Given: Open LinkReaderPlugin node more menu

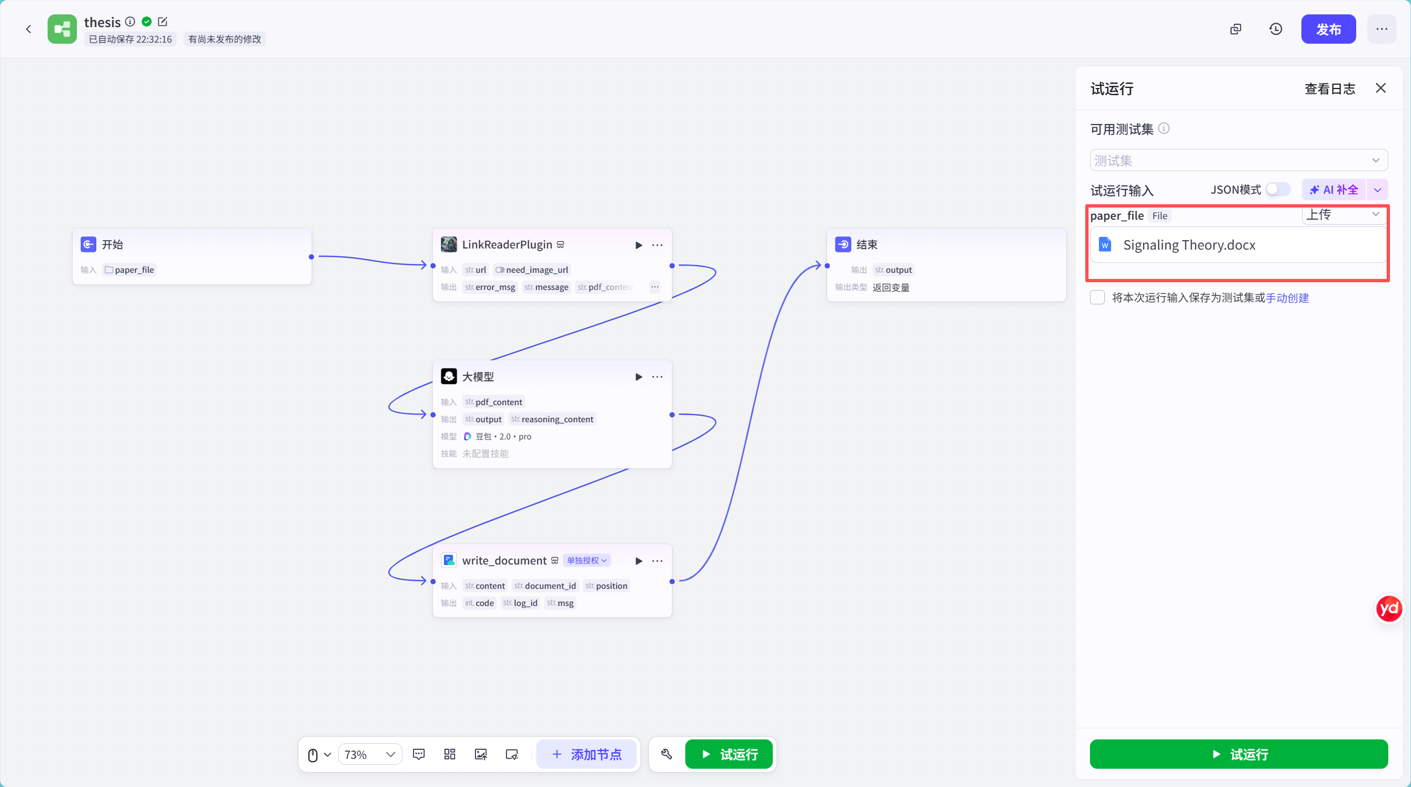Looking at the screenshot, I should [657, 245].
